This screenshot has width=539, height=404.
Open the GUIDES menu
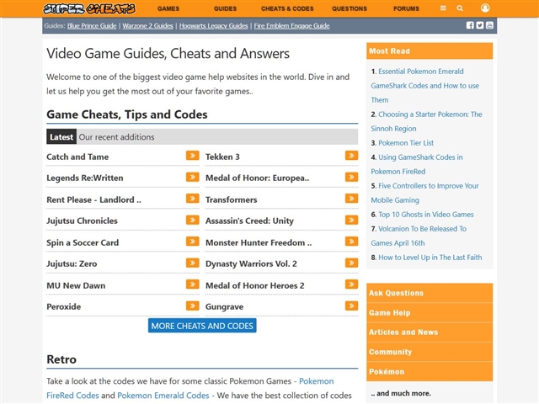click(x=225, y=8)
